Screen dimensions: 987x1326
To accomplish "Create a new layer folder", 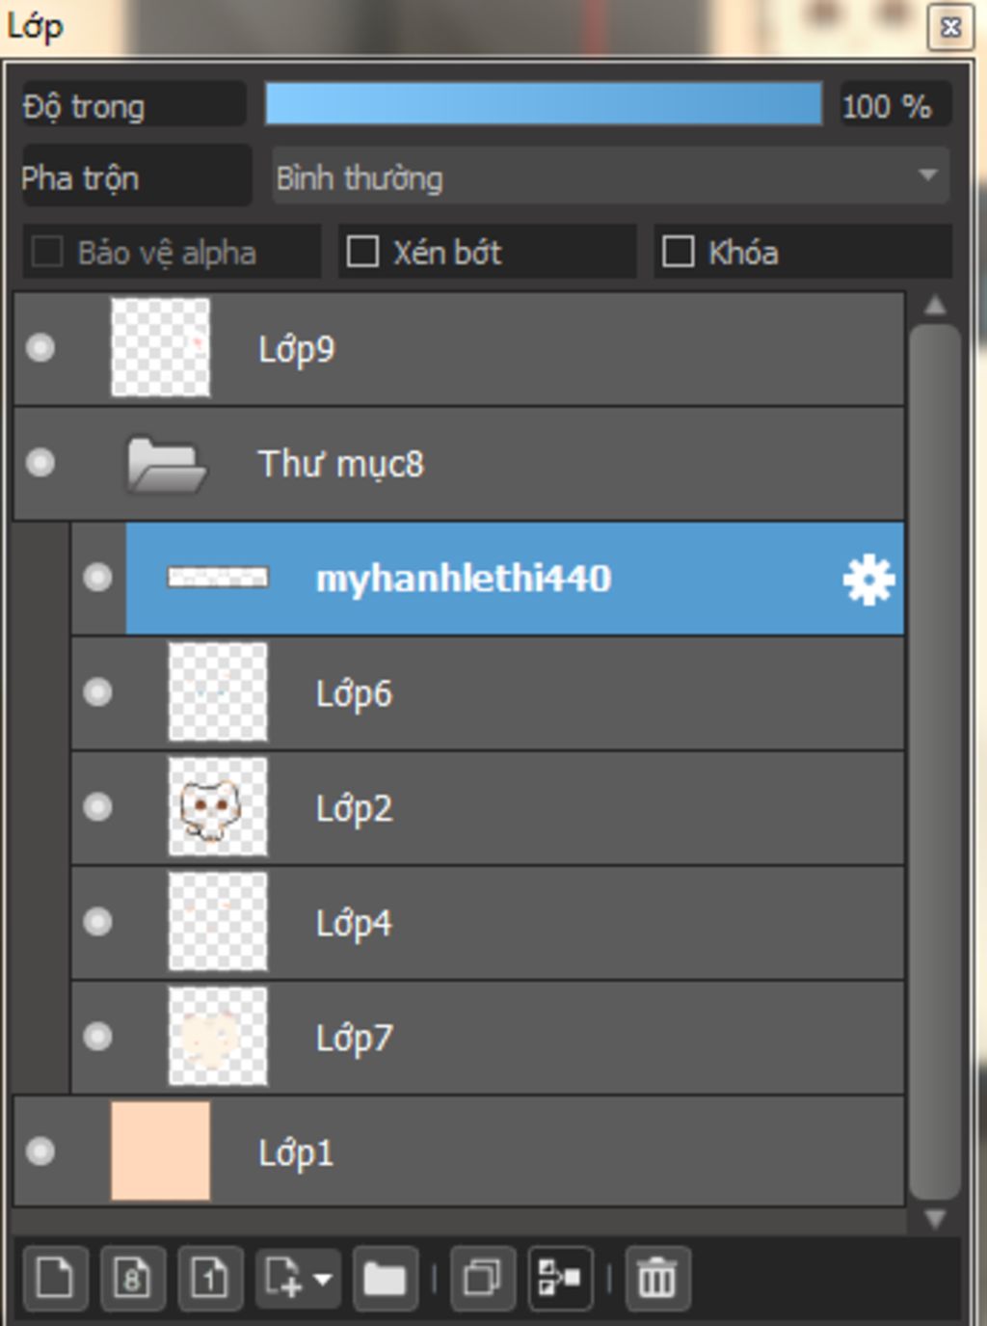I will pyautogui.click(x=385, y=1279).
